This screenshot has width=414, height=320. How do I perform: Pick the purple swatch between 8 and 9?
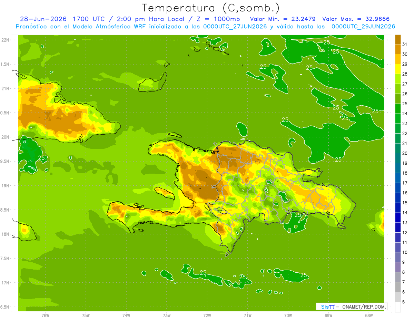coord(398,268)
